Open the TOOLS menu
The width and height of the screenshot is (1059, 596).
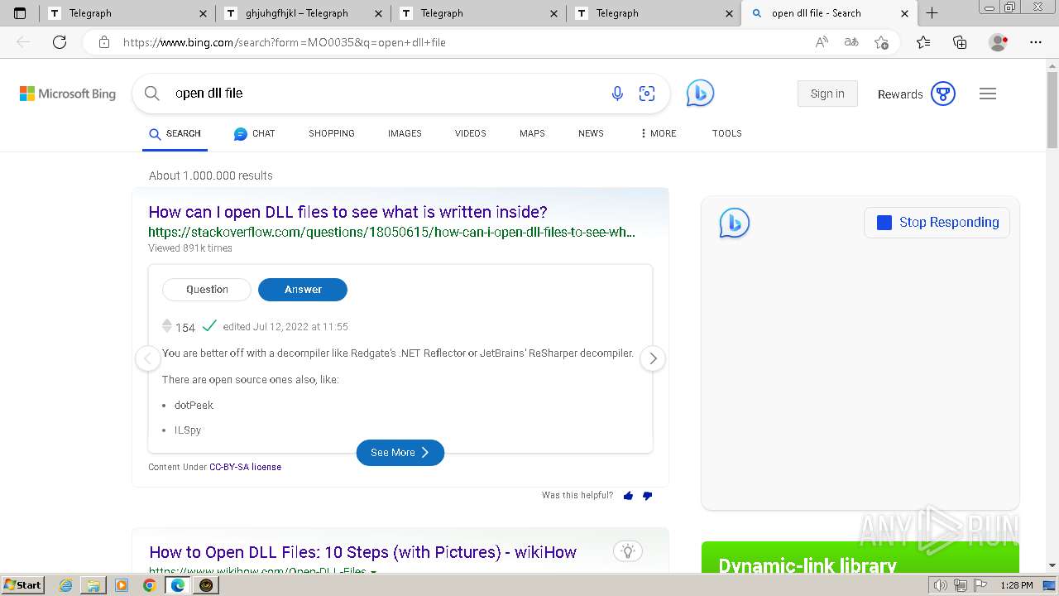coord(727,133)
